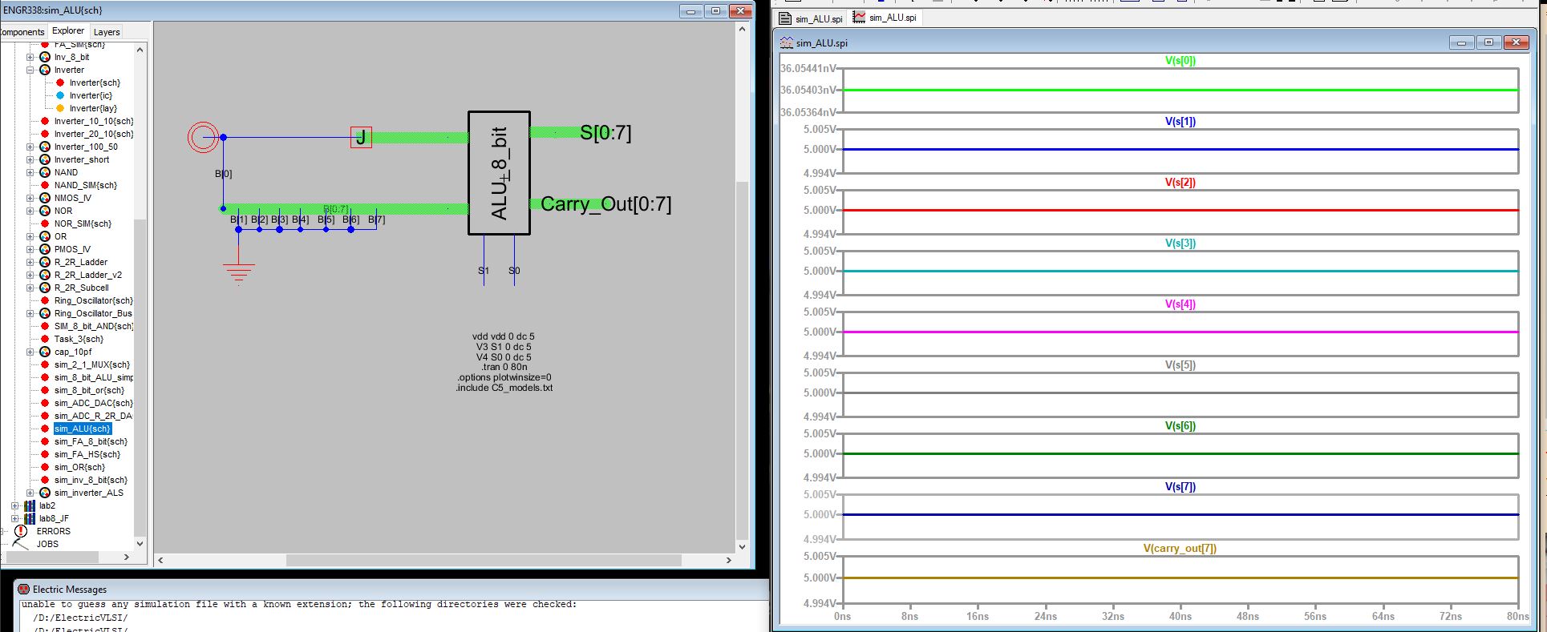1547x632 pixels.
Task: Switch to the Layers tab
Action: pyautogui.click(x=107, y=32)
